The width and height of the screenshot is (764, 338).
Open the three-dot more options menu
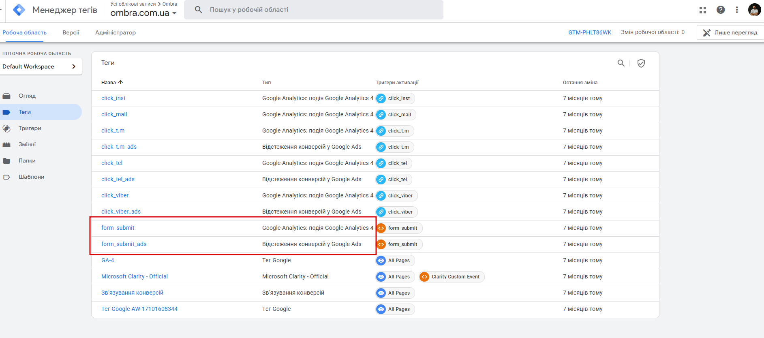(x=737, y=10)
